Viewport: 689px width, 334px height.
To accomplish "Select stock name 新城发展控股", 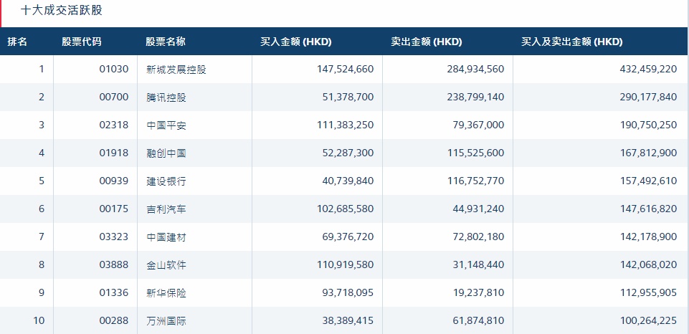I will tap(176, 70).
